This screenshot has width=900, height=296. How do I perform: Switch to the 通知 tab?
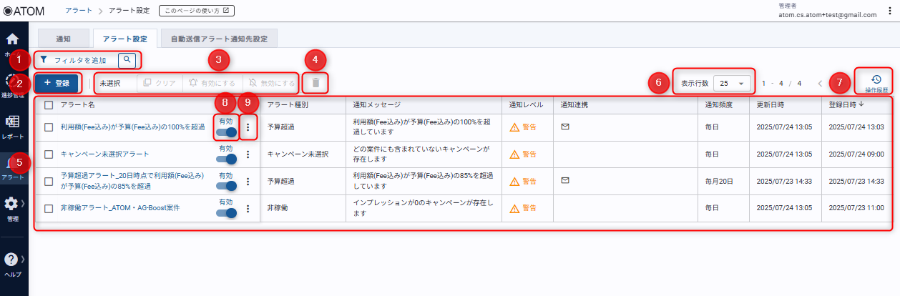coord(63,39)
